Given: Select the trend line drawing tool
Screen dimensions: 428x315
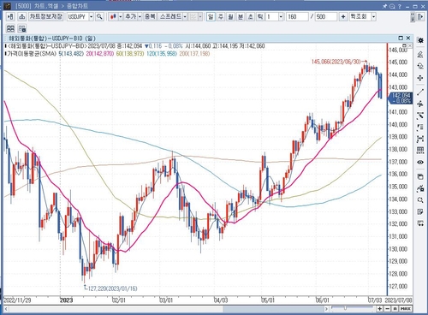Looking at the screenshot, I should [x=420, y=92].
